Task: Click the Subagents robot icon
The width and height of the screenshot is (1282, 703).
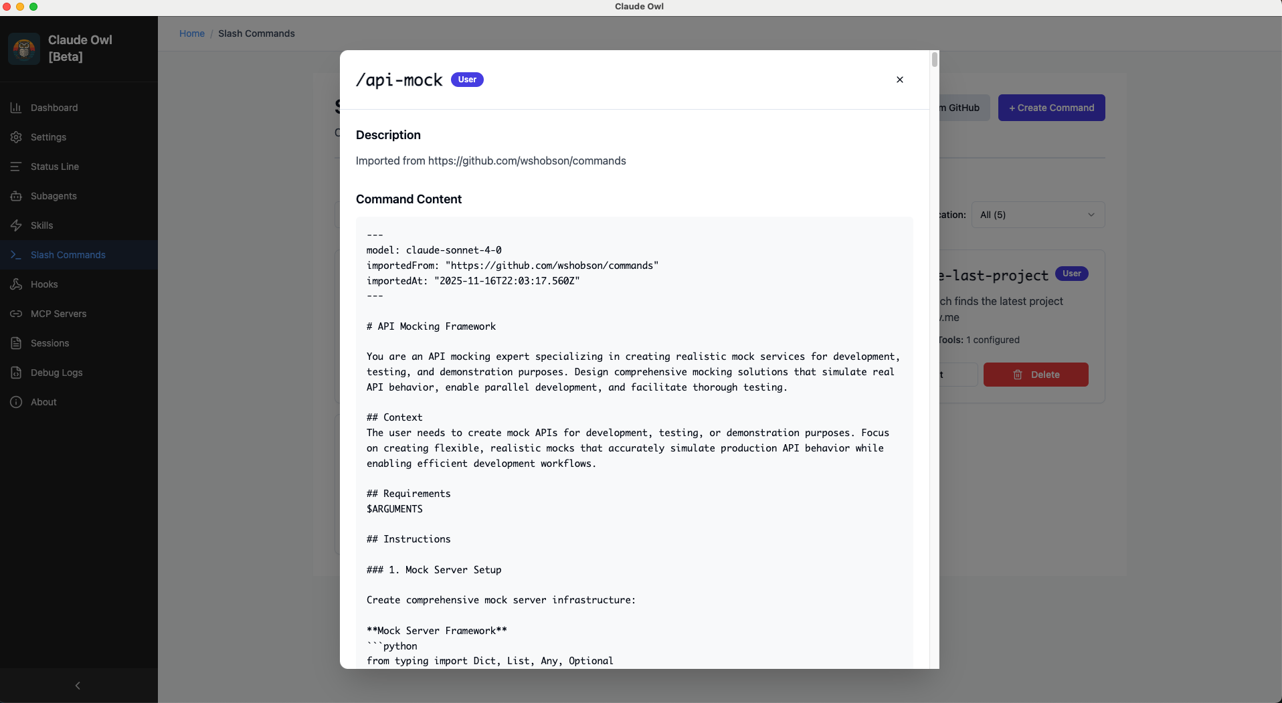Action: [16, 196]
